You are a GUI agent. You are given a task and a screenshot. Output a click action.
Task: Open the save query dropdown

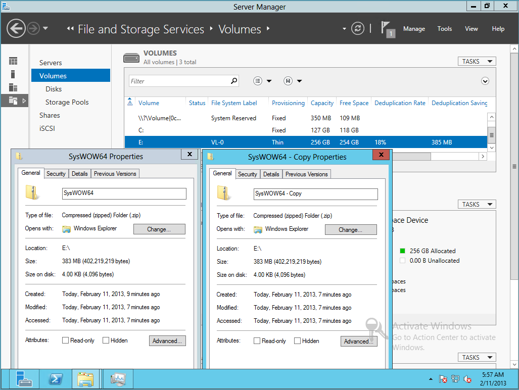coord(293,81)
